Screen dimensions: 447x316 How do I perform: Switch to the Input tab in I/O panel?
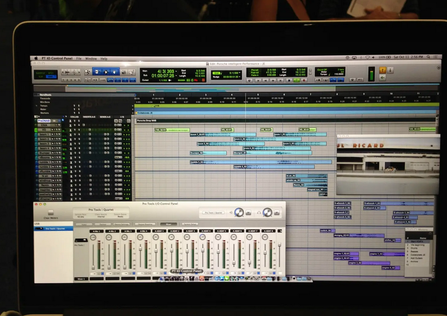pos(84,224)
